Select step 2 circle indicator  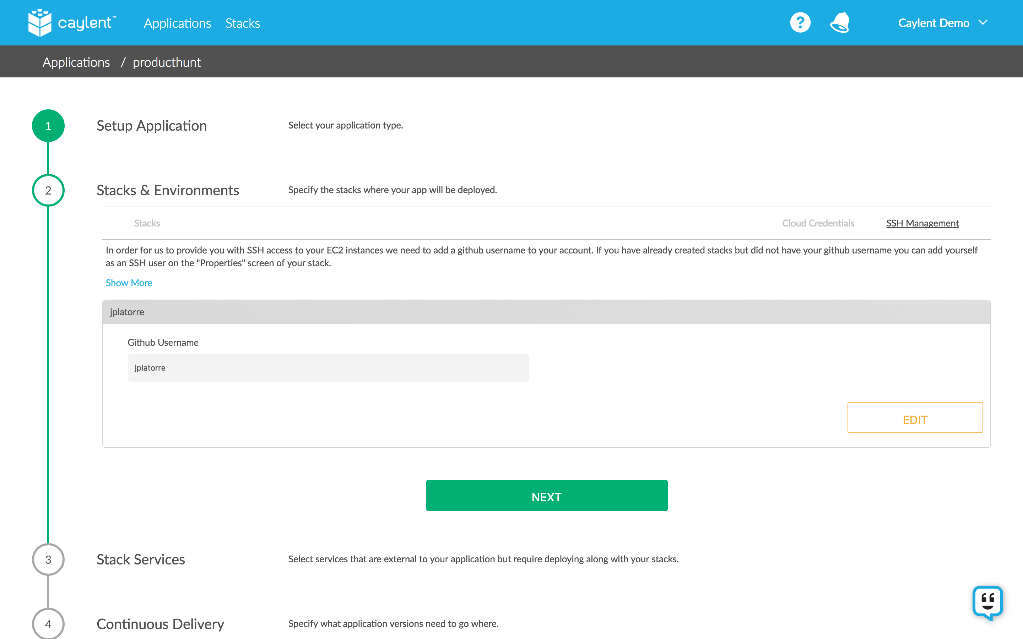coord(48,191)
